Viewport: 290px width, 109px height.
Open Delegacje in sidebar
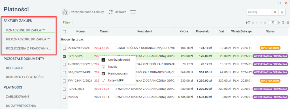(15, 68)
